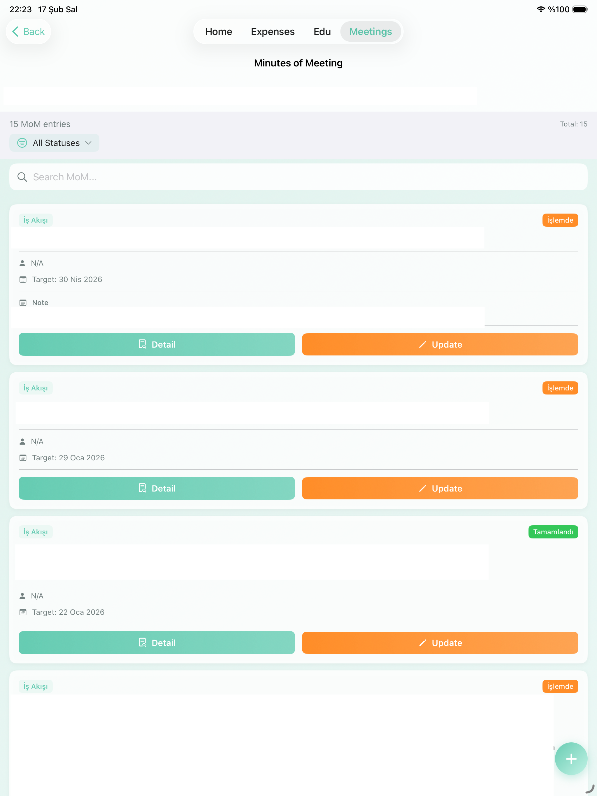Click the Note icon on first card
This screenshot has height=796, width=597.
tap(23, 303)
